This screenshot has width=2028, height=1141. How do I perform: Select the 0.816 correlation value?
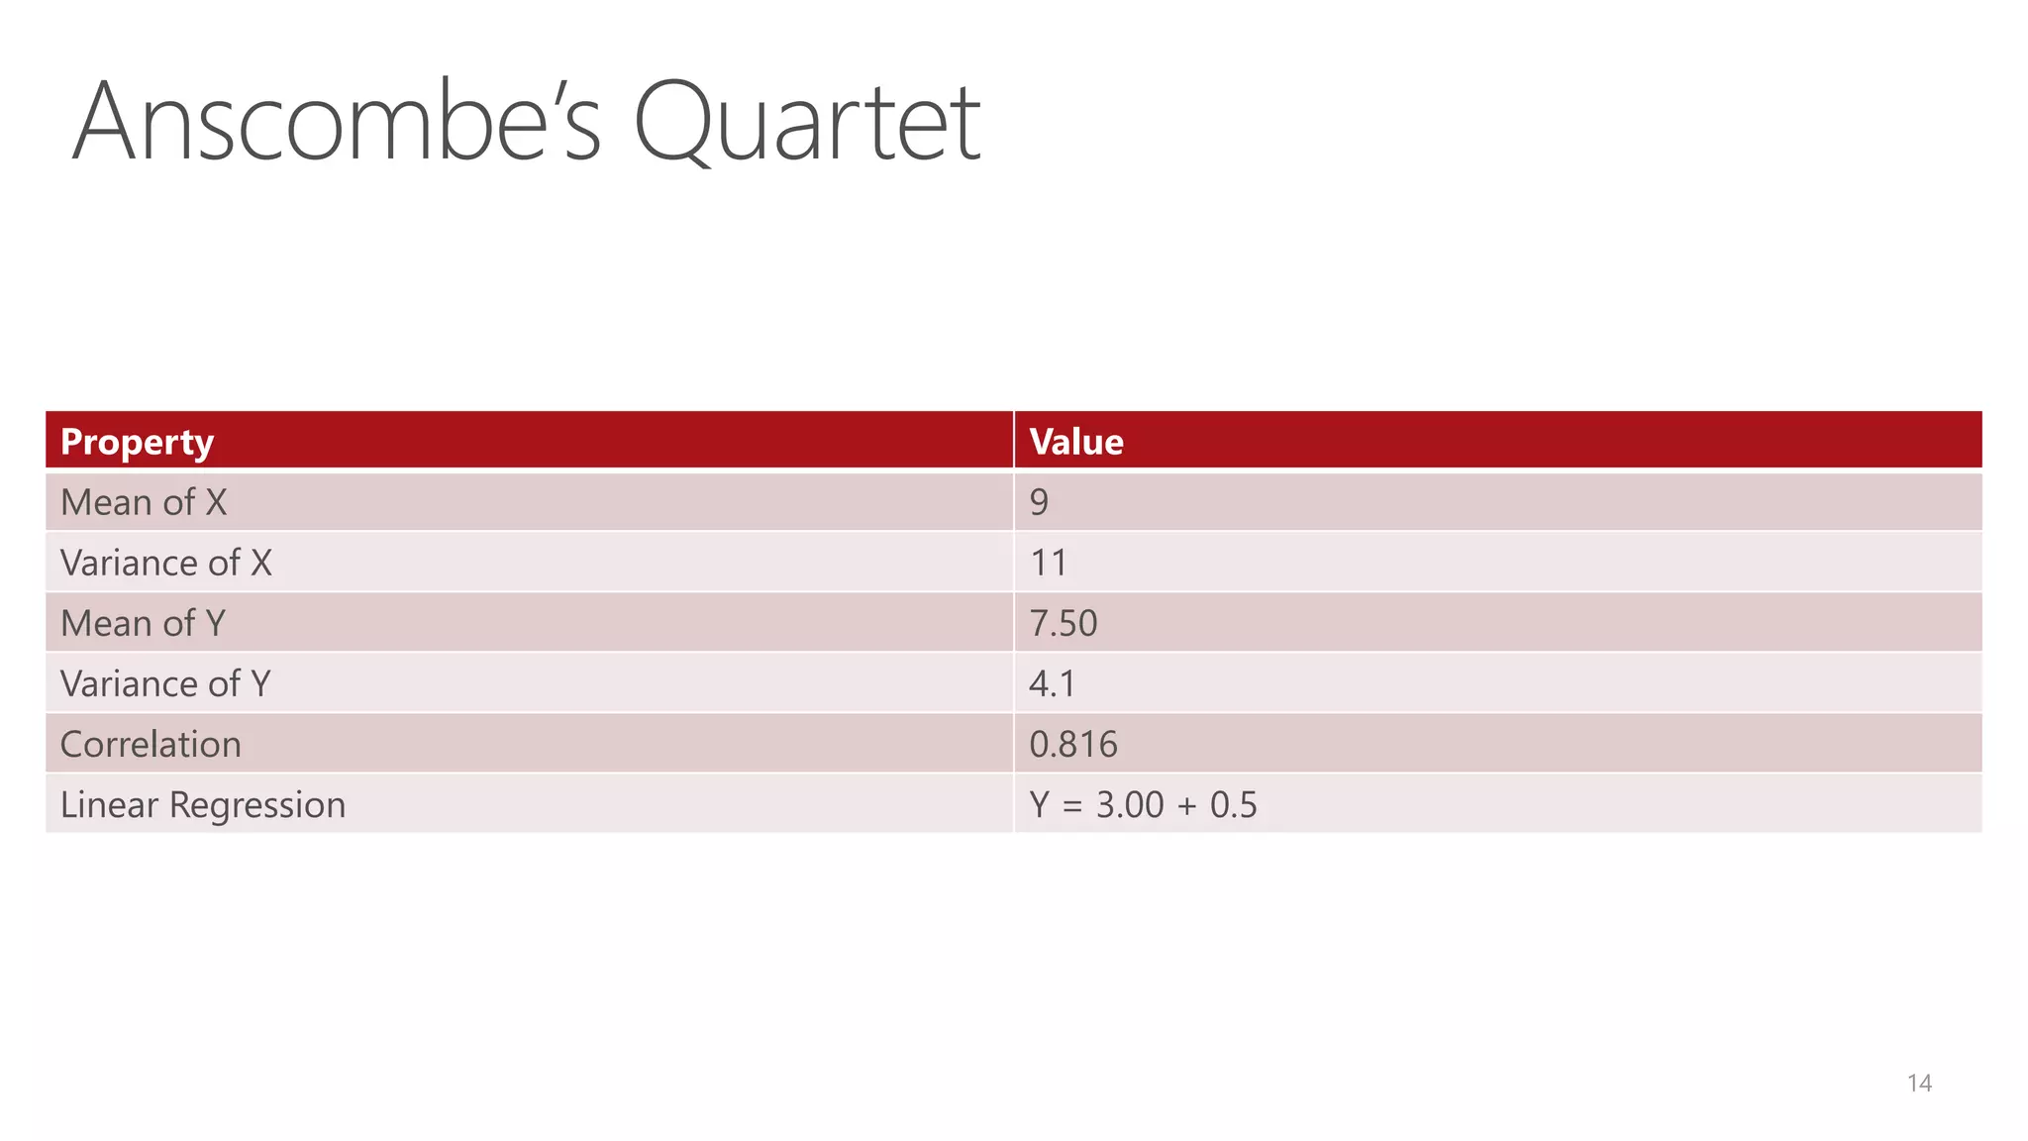coord(1073,744)
